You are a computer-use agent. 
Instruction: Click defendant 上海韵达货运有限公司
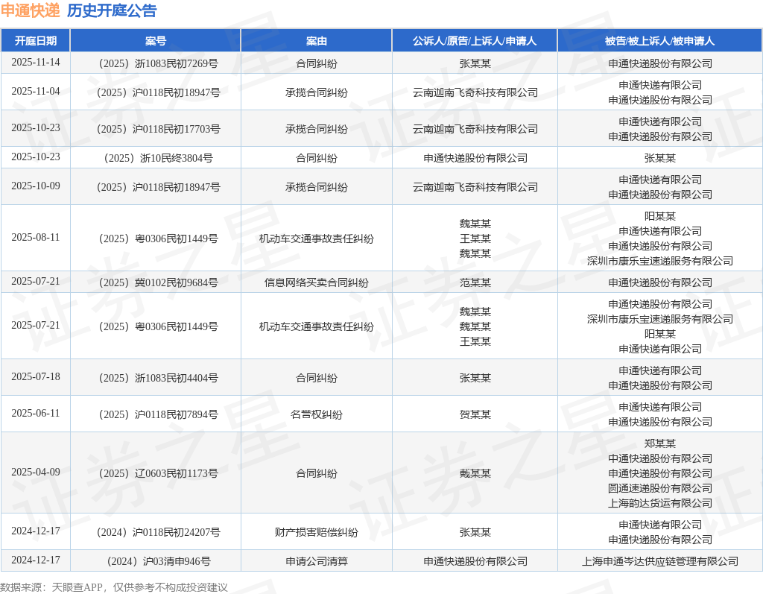point(660,503)
